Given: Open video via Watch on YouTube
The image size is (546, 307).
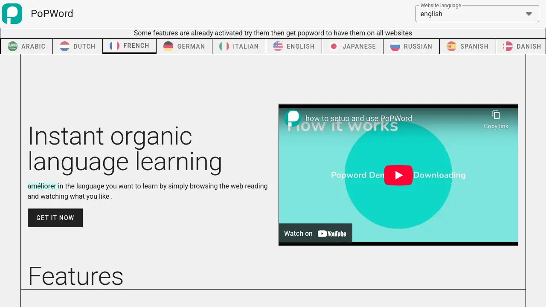Looking at the screenshot, I should point(316,233).
